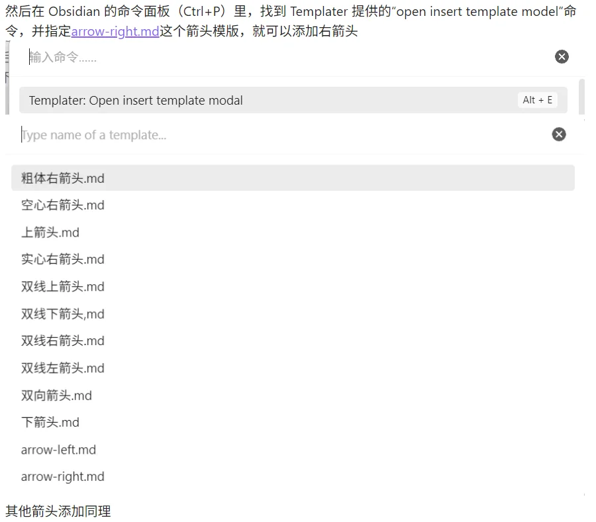
Task: Clear the template name search field
Action: (x=559, y=134)
